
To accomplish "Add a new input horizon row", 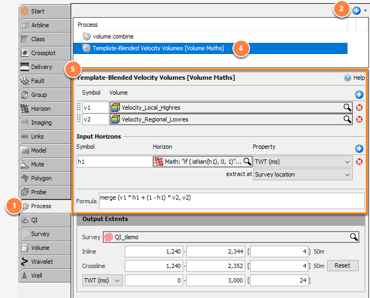I will point(359,149).
